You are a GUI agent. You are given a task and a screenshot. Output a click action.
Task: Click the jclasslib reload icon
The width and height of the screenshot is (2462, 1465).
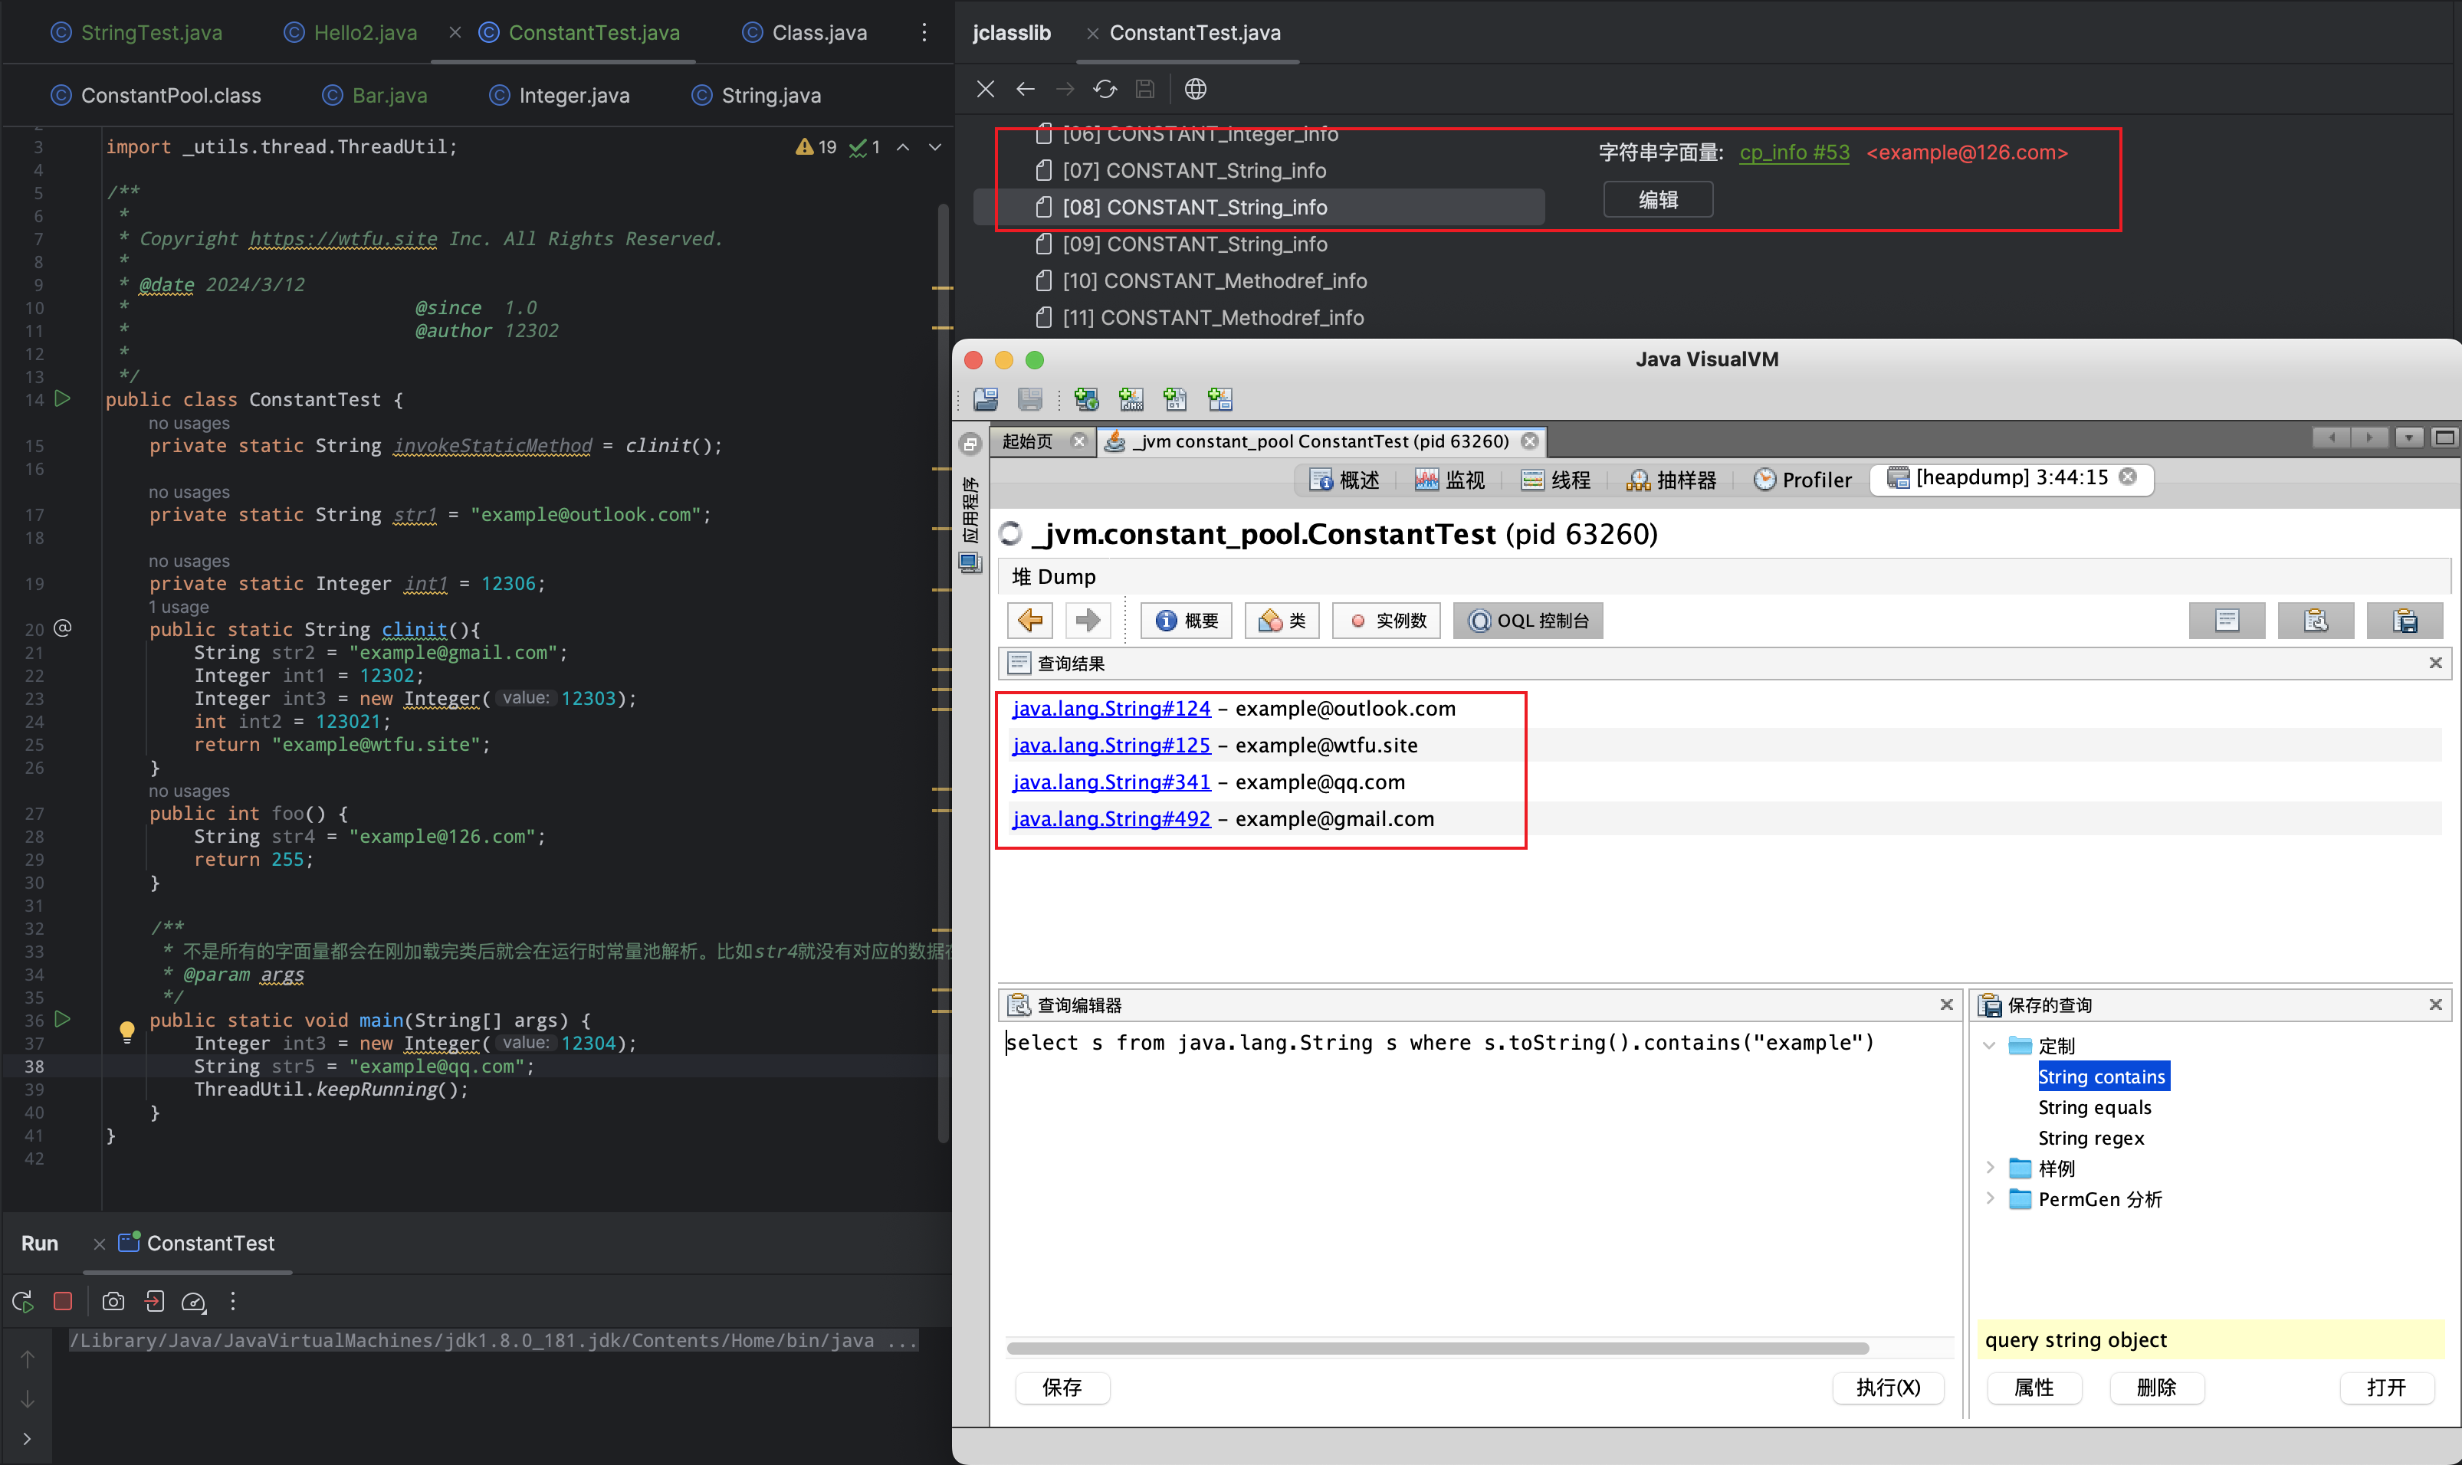[x=1104, y=89]
